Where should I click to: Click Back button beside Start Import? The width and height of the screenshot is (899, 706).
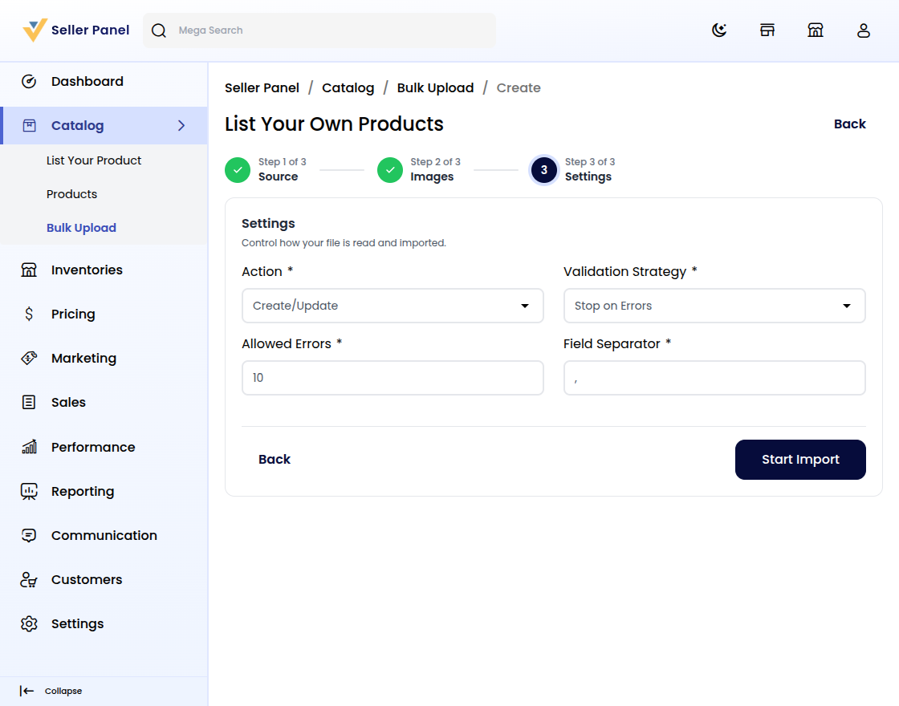[274, 460]
